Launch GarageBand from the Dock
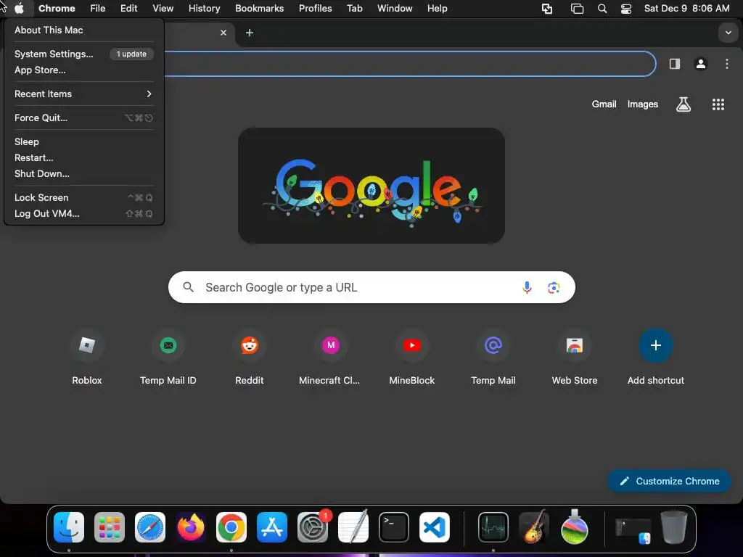Viewport: 743px width, 557px height. point(534,527)
